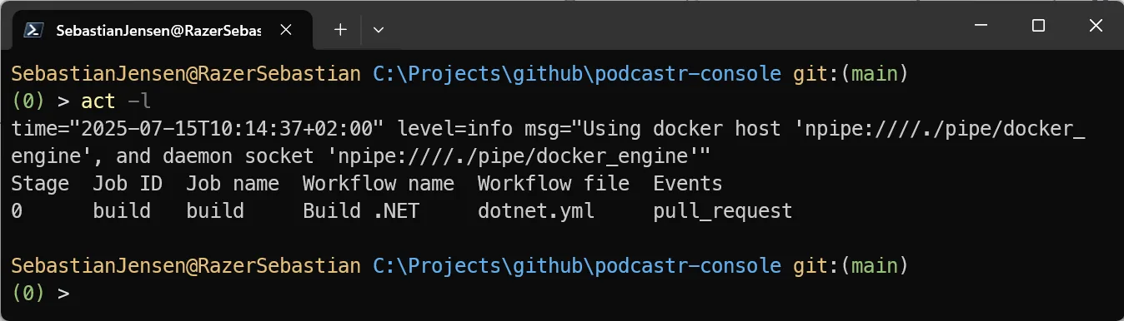Click the 'Events' column header

[687, 184]
